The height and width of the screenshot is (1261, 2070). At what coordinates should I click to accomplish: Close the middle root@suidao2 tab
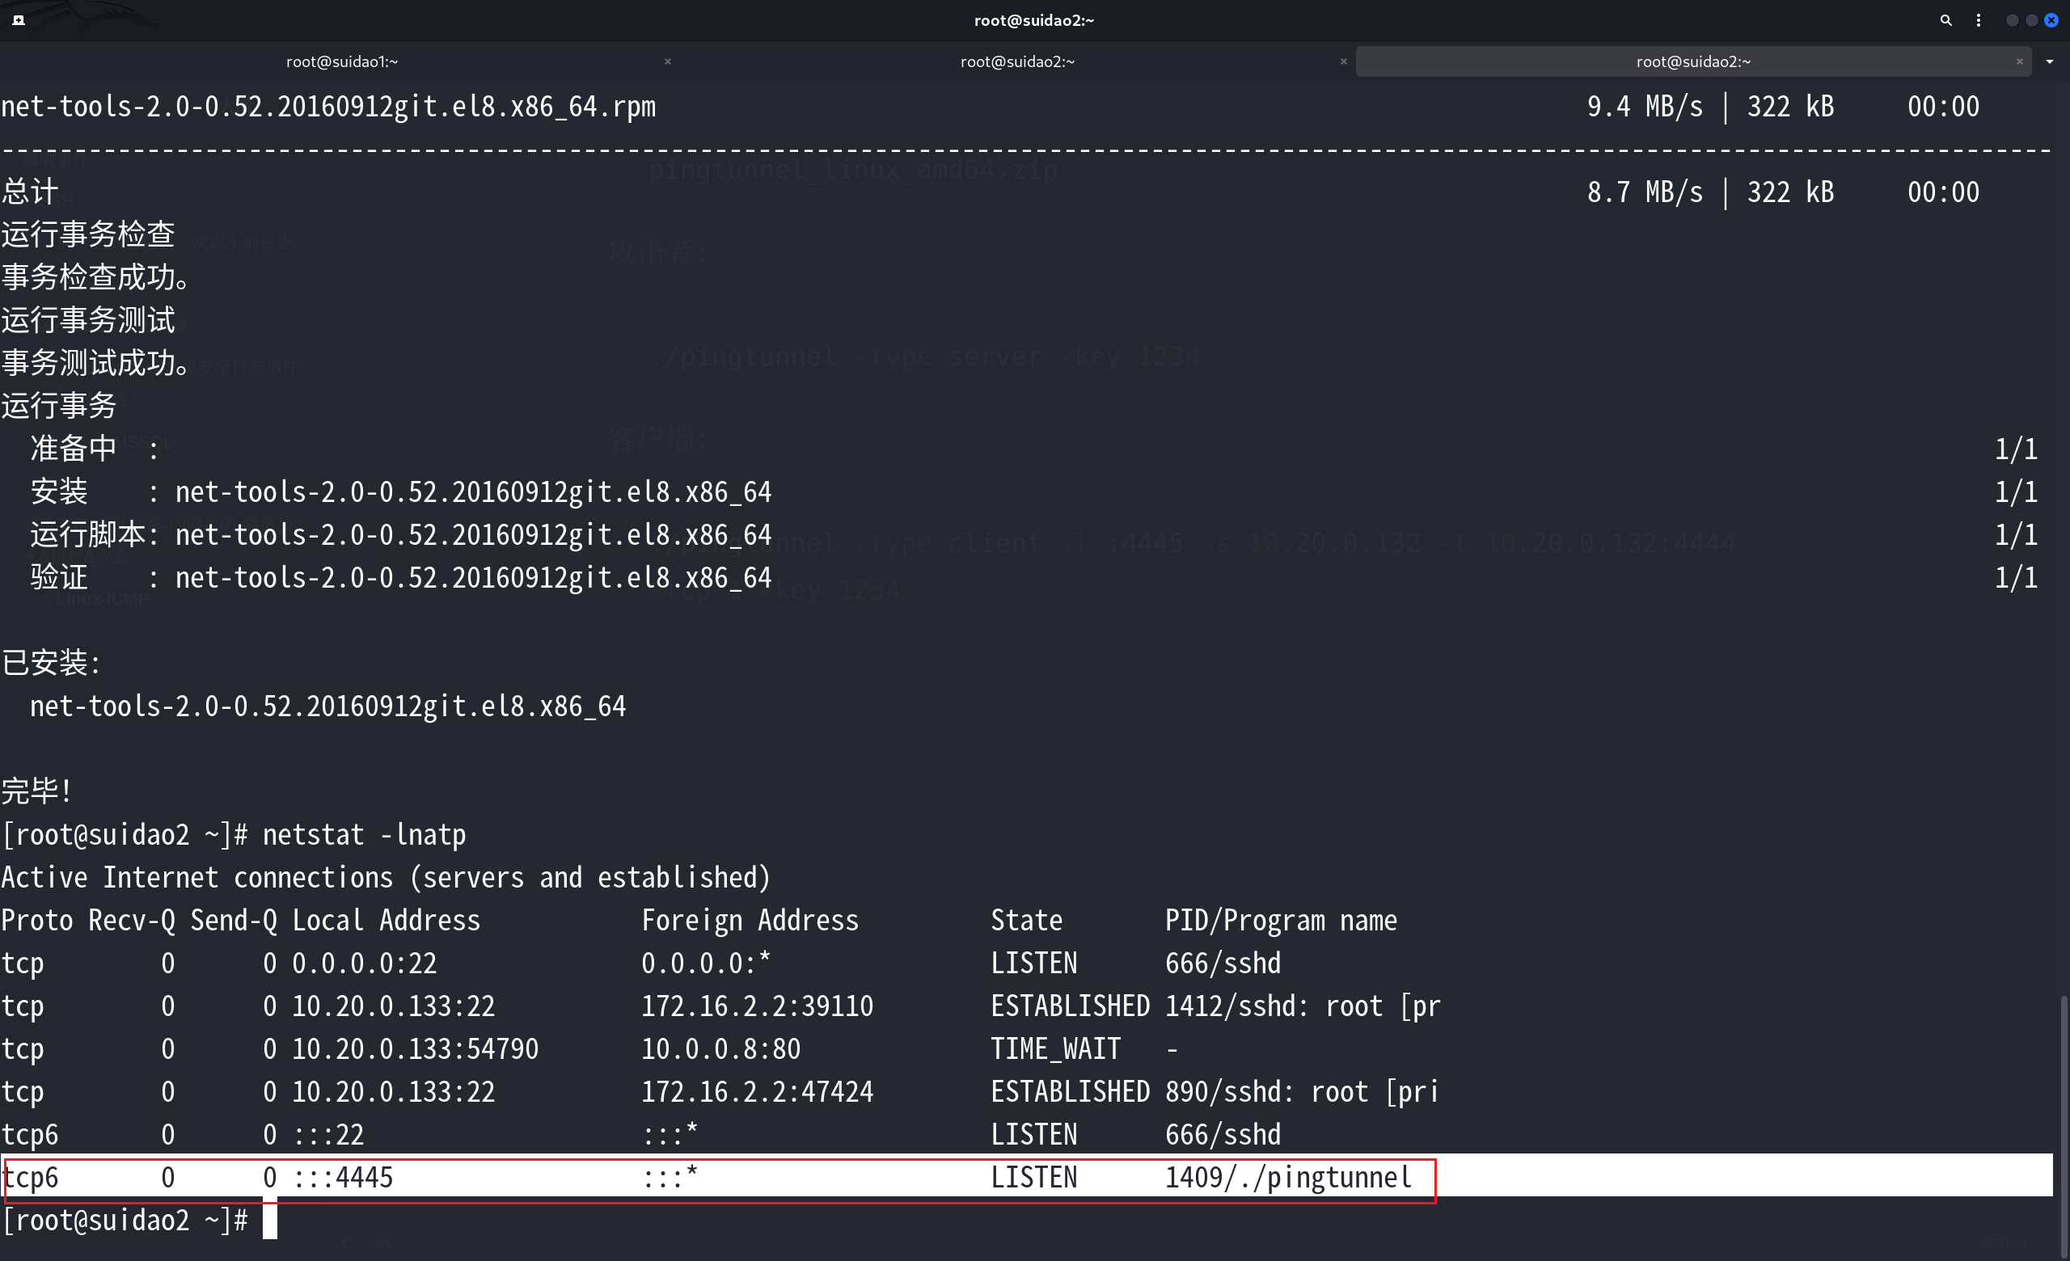click(x=1343, y=61)
